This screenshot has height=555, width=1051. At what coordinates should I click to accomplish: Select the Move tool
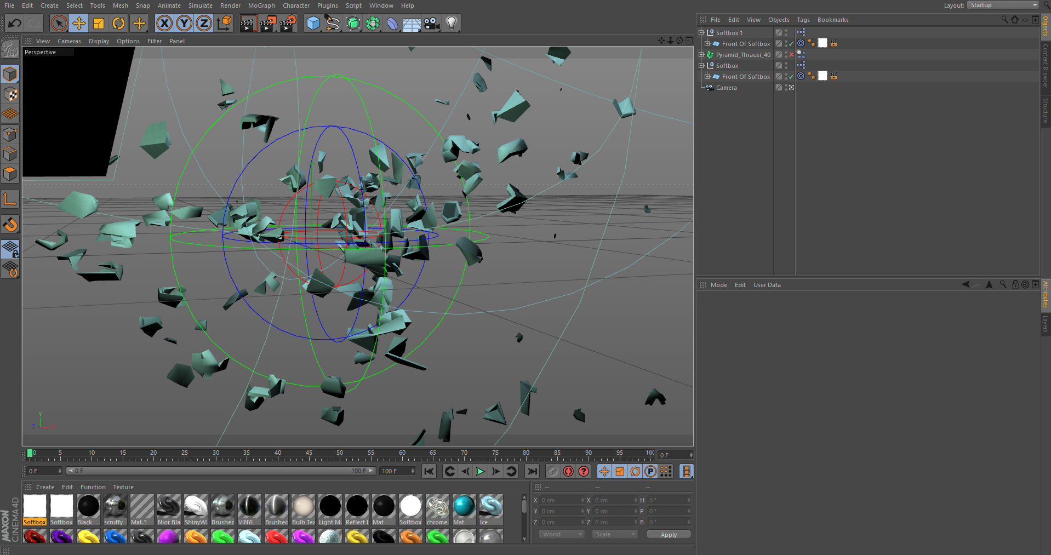click(78, 23)
